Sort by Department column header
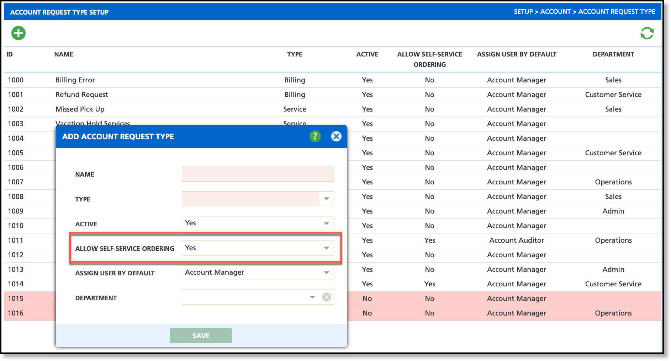671x361 pixels. 613,54
